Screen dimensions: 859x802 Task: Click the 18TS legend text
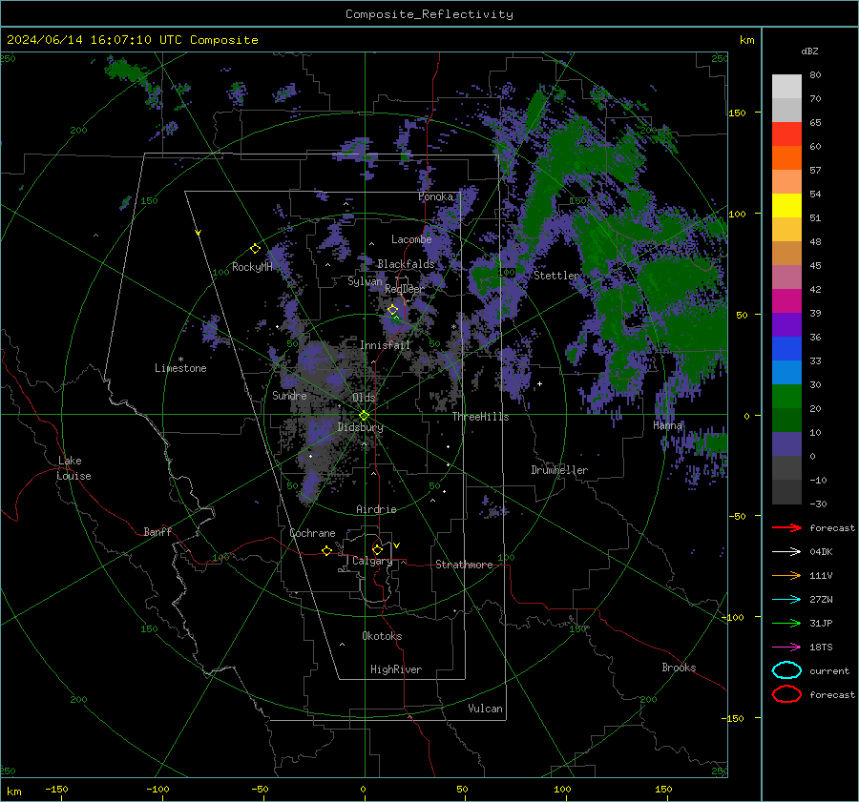click(821, 648)
